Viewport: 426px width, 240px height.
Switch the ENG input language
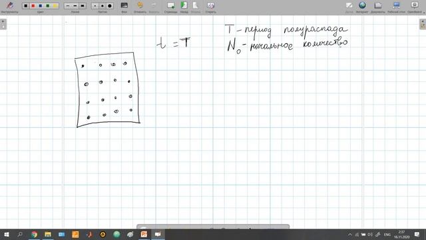tap(387, 235)
